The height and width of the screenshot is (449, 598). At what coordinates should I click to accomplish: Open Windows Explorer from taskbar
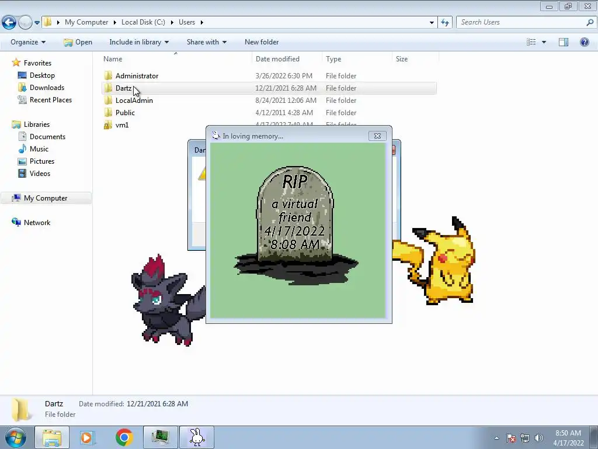pos(52,437)
